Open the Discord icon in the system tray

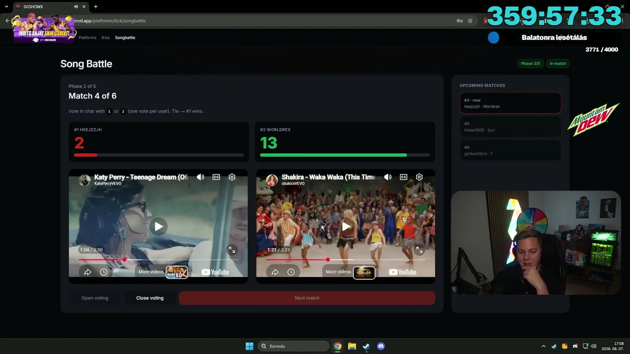coord(575,346)
